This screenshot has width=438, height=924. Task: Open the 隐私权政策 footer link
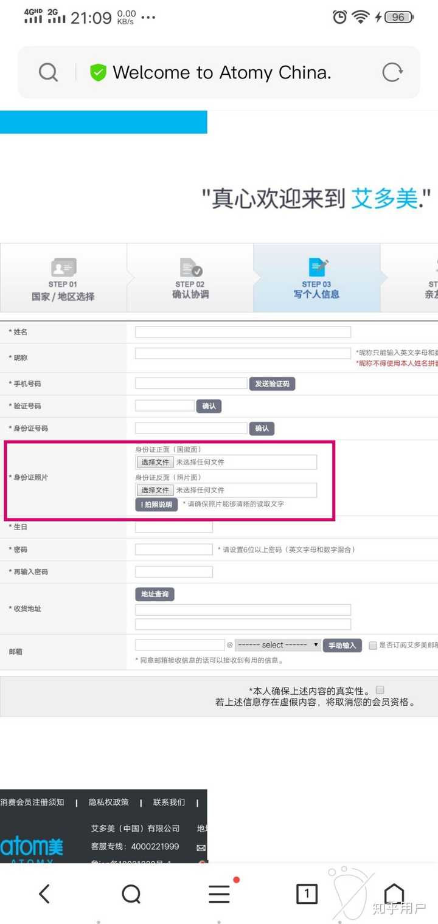tap(109, 802)
